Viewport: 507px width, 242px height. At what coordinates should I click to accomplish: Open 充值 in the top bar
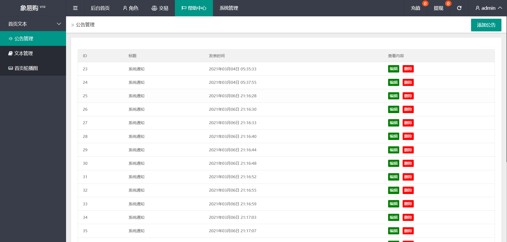pyautogui.click(x=416, y=8)
